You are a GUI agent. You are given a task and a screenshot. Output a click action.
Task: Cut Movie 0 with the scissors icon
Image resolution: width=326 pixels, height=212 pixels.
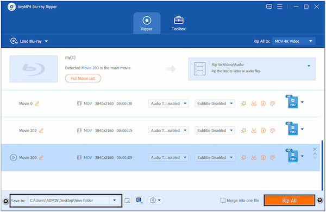[254, 104]
